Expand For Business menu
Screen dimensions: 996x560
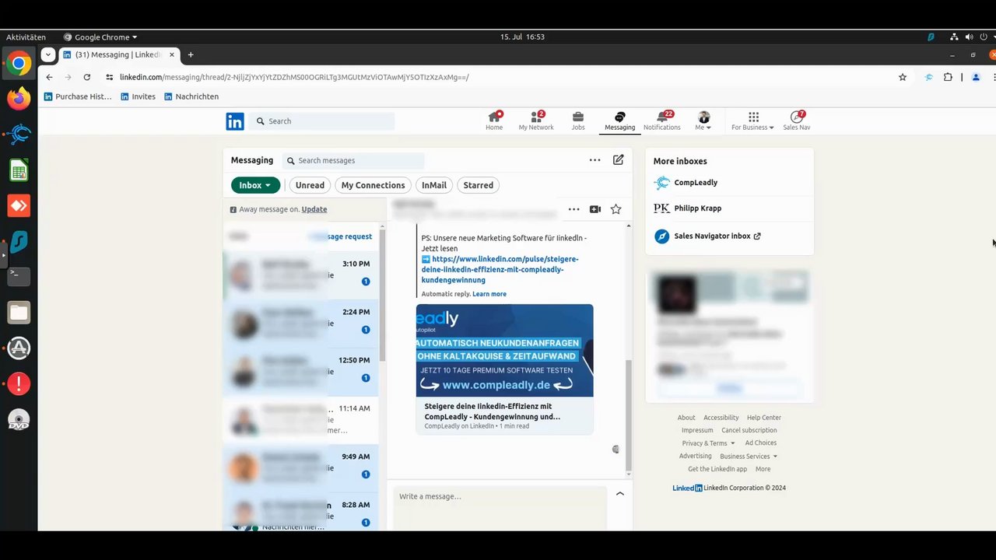[x=752, y=121]
